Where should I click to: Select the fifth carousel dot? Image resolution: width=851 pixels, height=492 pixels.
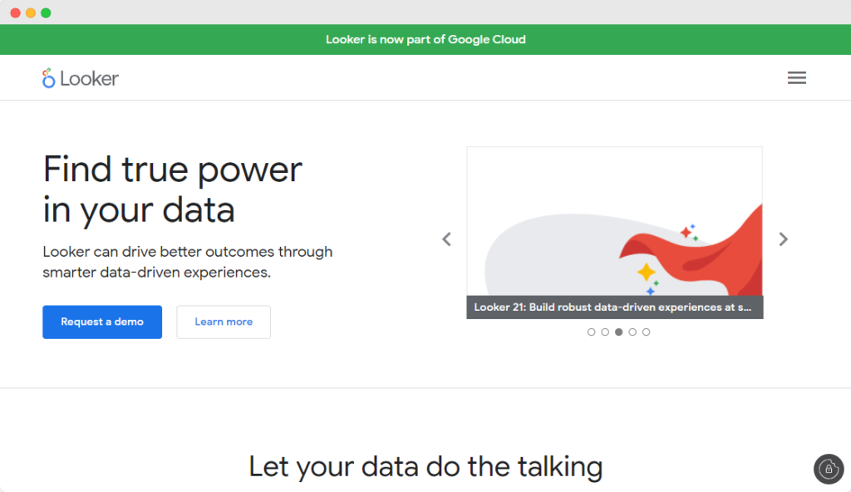[647, 332]
